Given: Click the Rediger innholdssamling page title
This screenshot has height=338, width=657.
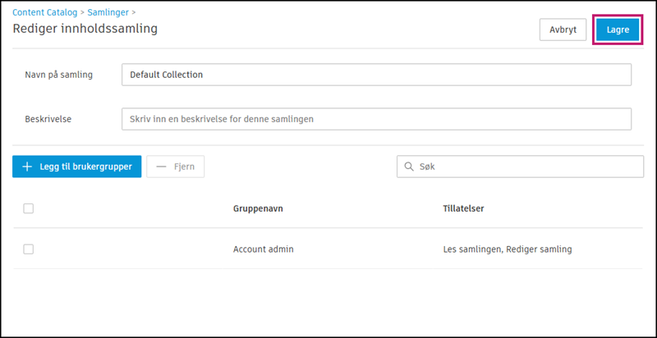Looking at the screenshot, I should point(85,29).
